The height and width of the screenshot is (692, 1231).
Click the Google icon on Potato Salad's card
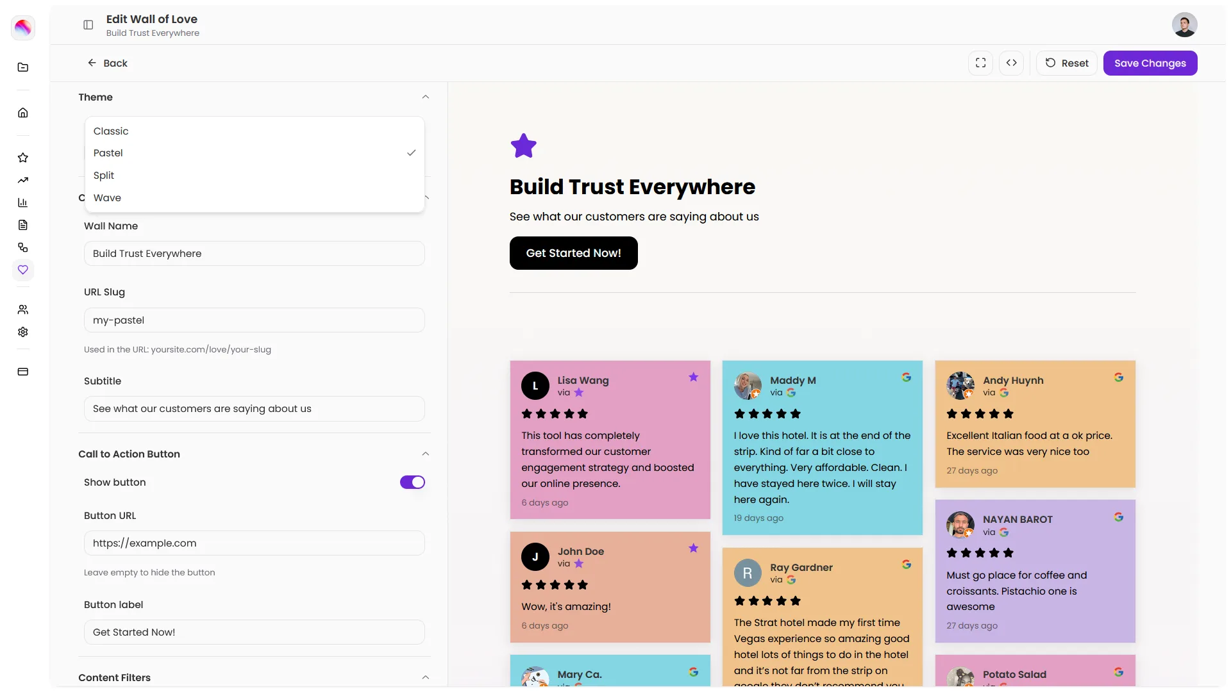tap(1118, 672)
